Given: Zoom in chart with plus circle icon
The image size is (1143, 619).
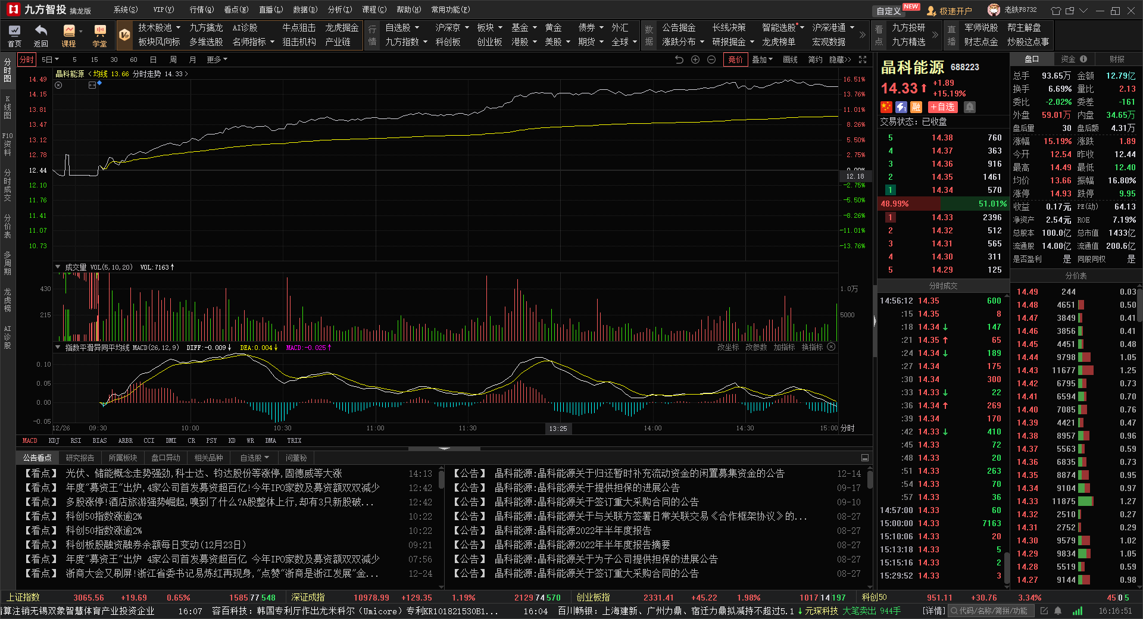Looking at the screenshot, I should (x=695, y=60).
